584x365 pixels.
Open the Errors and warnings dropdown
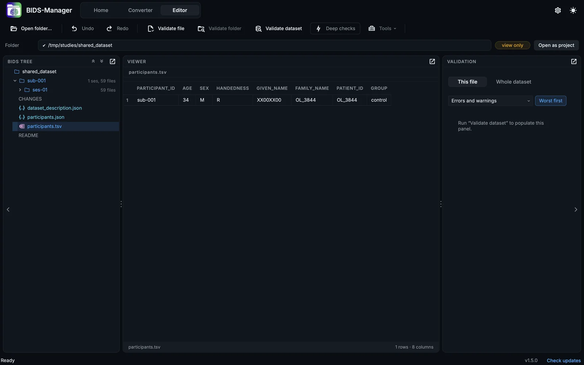tap(491, 101)
